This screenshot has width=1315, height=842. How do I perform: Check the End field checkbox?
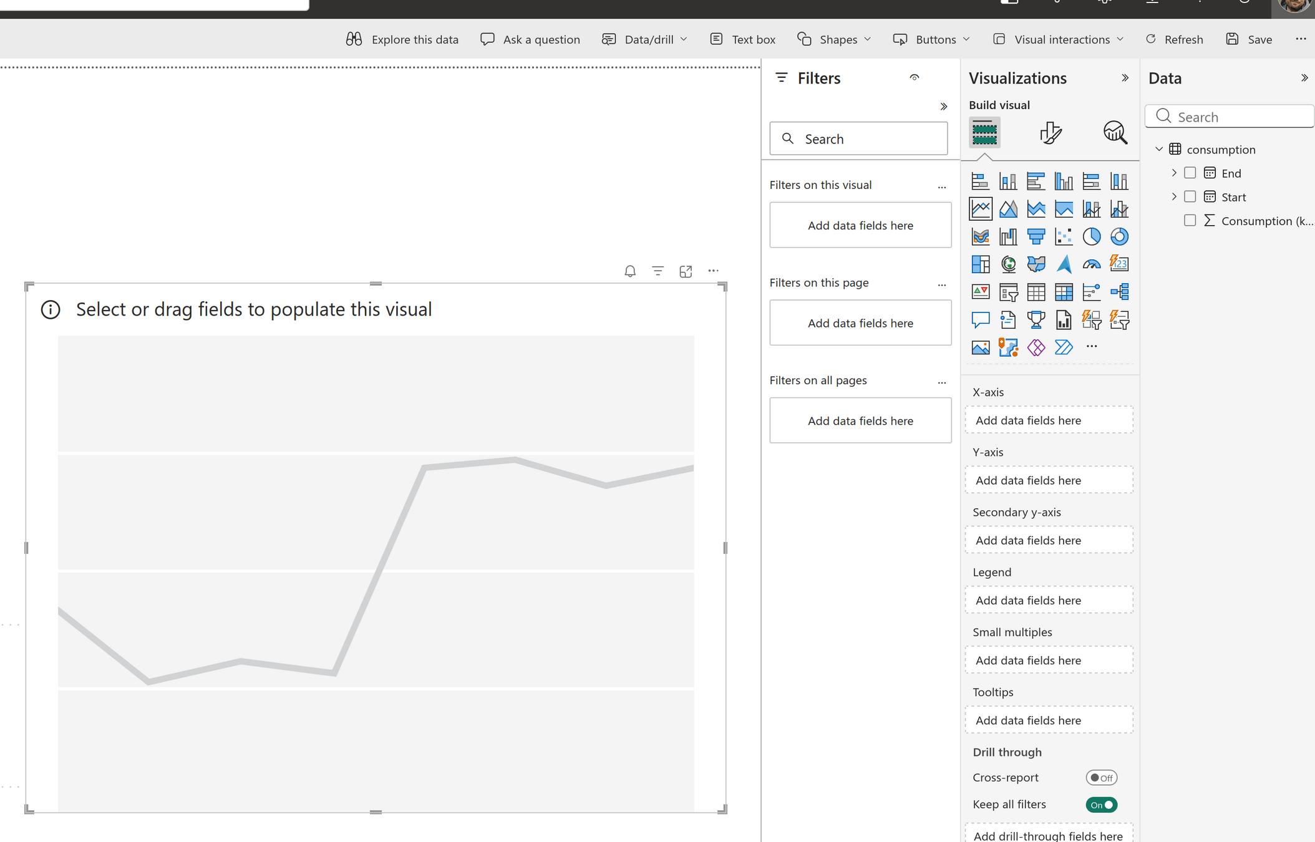point(1190,173)
